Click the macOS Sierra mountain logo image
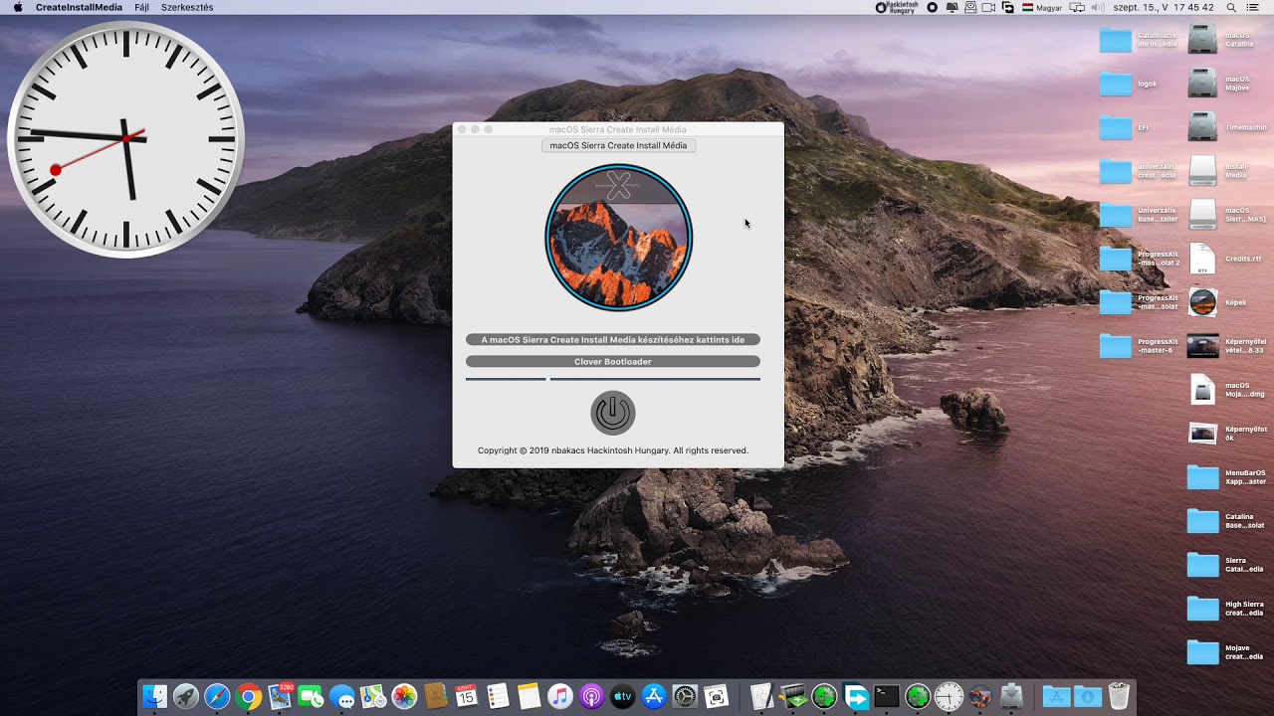The width and height of the screenshot is (1274, 716). coord(618,238)
